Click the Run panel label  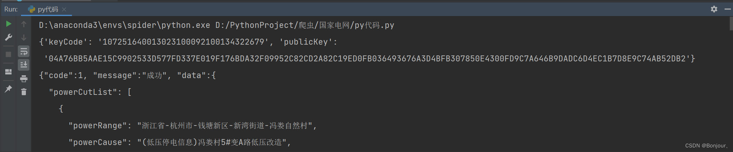(11, 9)
